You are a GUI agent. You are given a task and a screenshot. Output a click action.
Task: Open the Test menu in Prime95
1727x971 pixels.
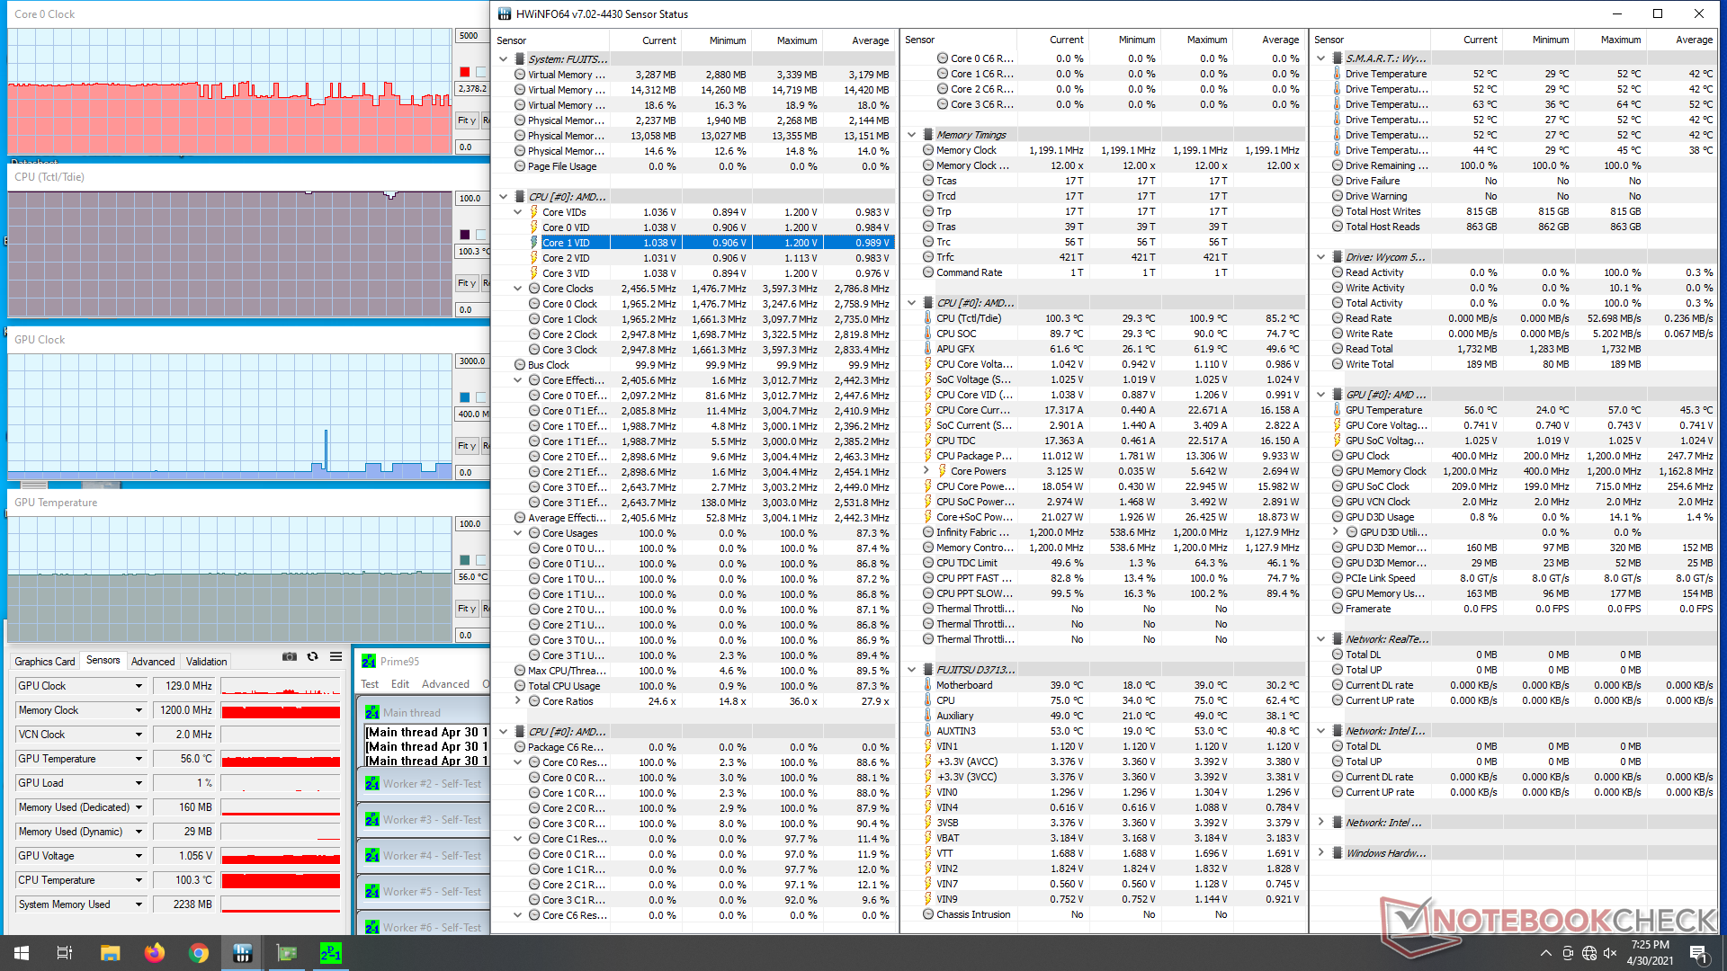(370, 684)
